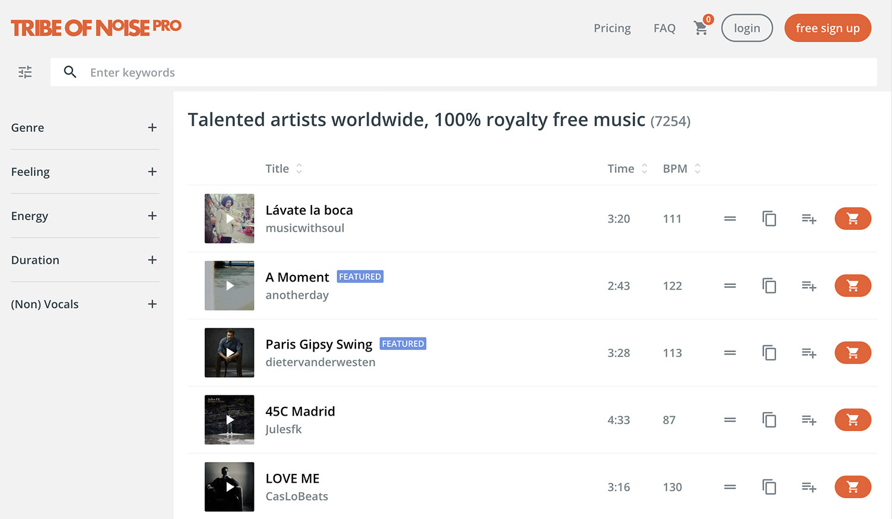Open the Pricing page
This screenshot has height=519, width=892.
pyautogui.click(x=612, y=28)
